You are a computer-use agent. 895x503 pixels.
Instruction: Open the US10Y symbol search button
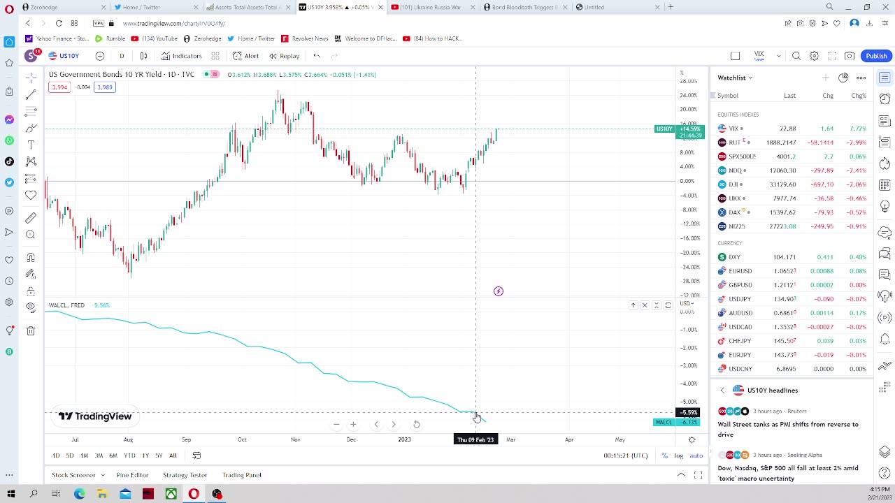click(x=64, y=56)
